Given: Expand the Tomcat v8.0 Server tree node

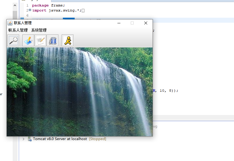Looking at the screenshot, I should coord(23,139).
